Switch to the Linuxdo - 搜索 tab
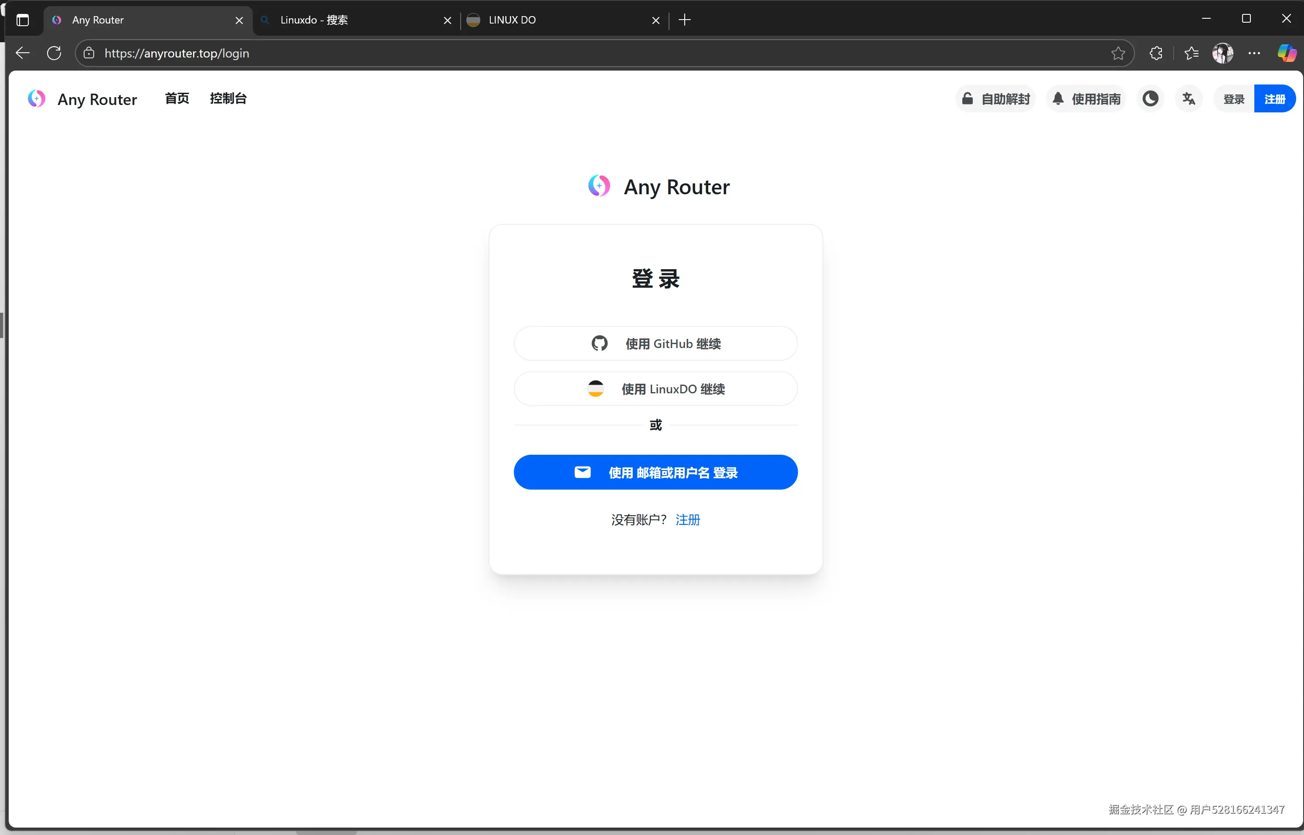 (356, 20)
